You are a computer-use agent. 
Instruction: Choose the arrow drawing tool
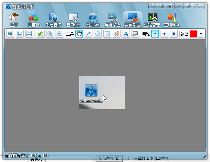pyautogui.click(x=89, y=34)
